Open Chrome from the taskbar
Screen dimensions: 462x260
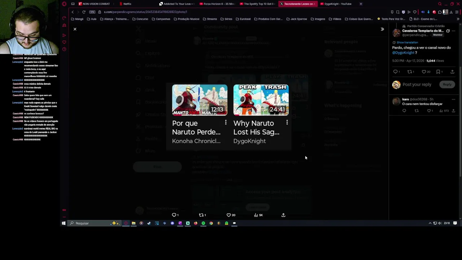(x=211, y=223)
